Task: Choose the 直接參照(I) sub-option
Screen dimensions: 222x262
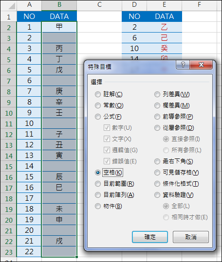Action: coord(166,139)
